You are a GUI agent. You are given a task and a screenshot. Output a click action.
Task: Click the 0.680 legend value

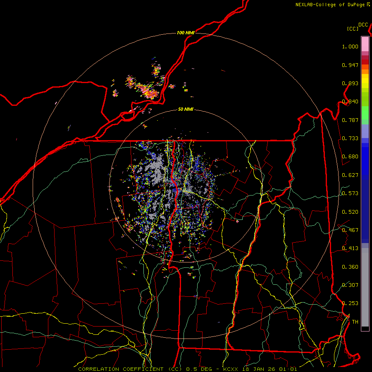[350, 157]
